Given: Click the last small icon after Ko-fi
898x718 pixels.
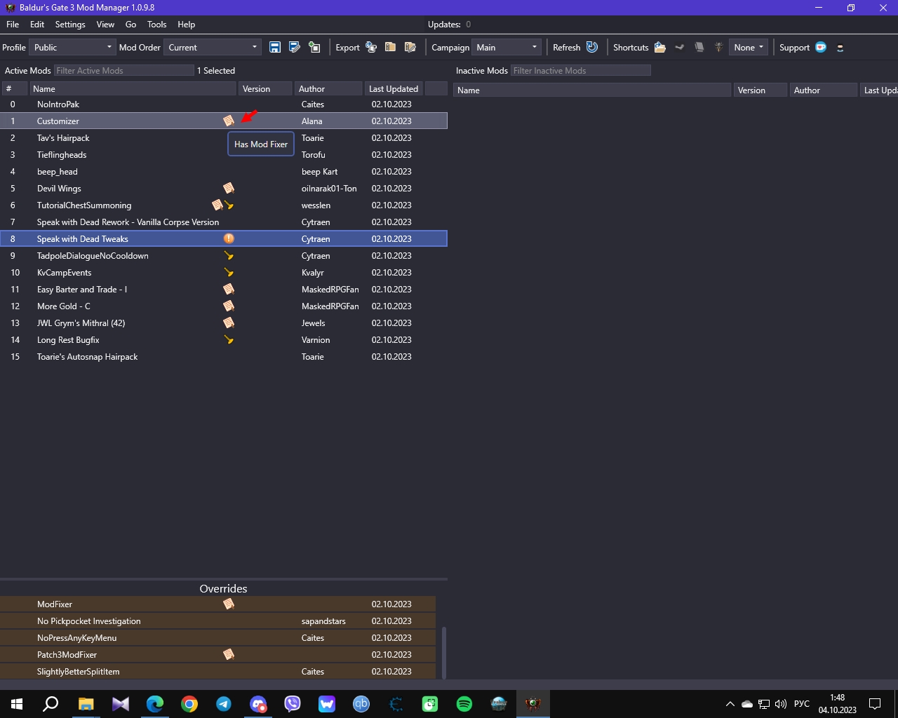Looking at the screenshot, I should (x=840, y=48).
